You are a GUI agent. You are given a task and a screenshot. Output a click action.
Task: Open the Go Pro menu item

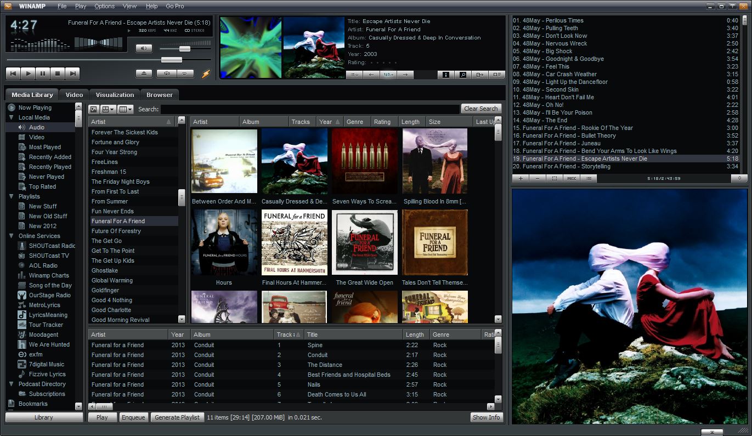point(175,6)
